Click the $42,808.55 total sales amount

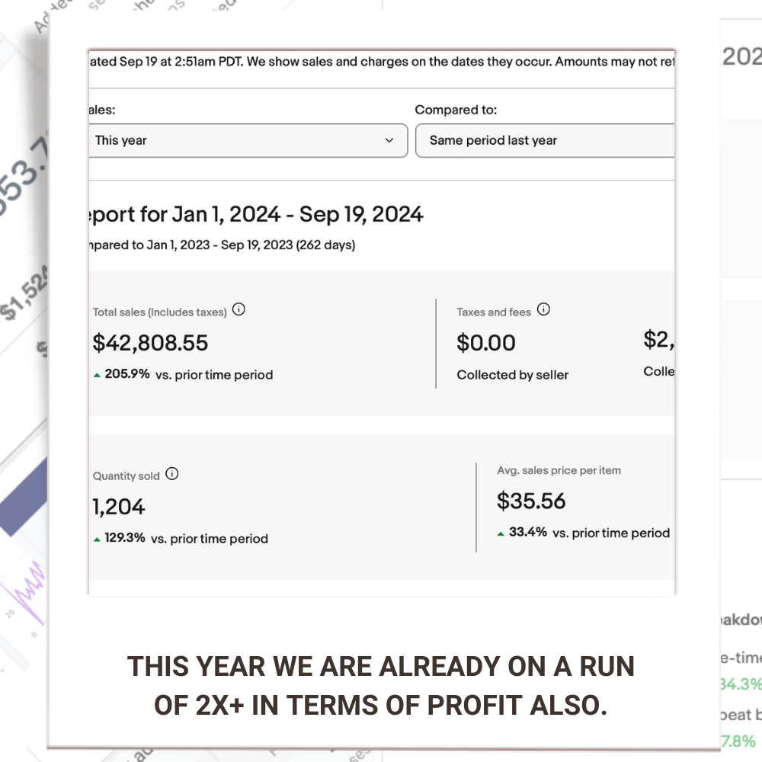click(150, 343)
